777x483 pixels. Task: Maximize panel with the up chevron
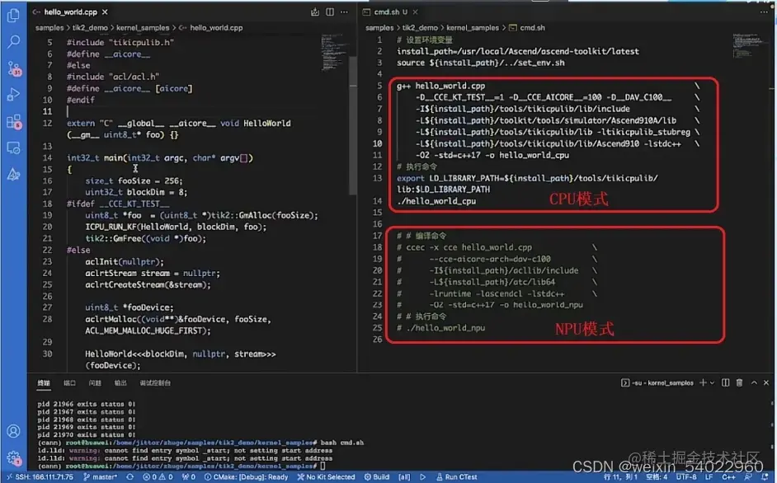tap(754, 383)
